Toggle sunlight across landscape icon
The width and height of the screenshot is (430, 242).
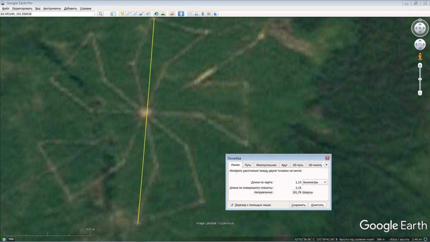point(163,14)
